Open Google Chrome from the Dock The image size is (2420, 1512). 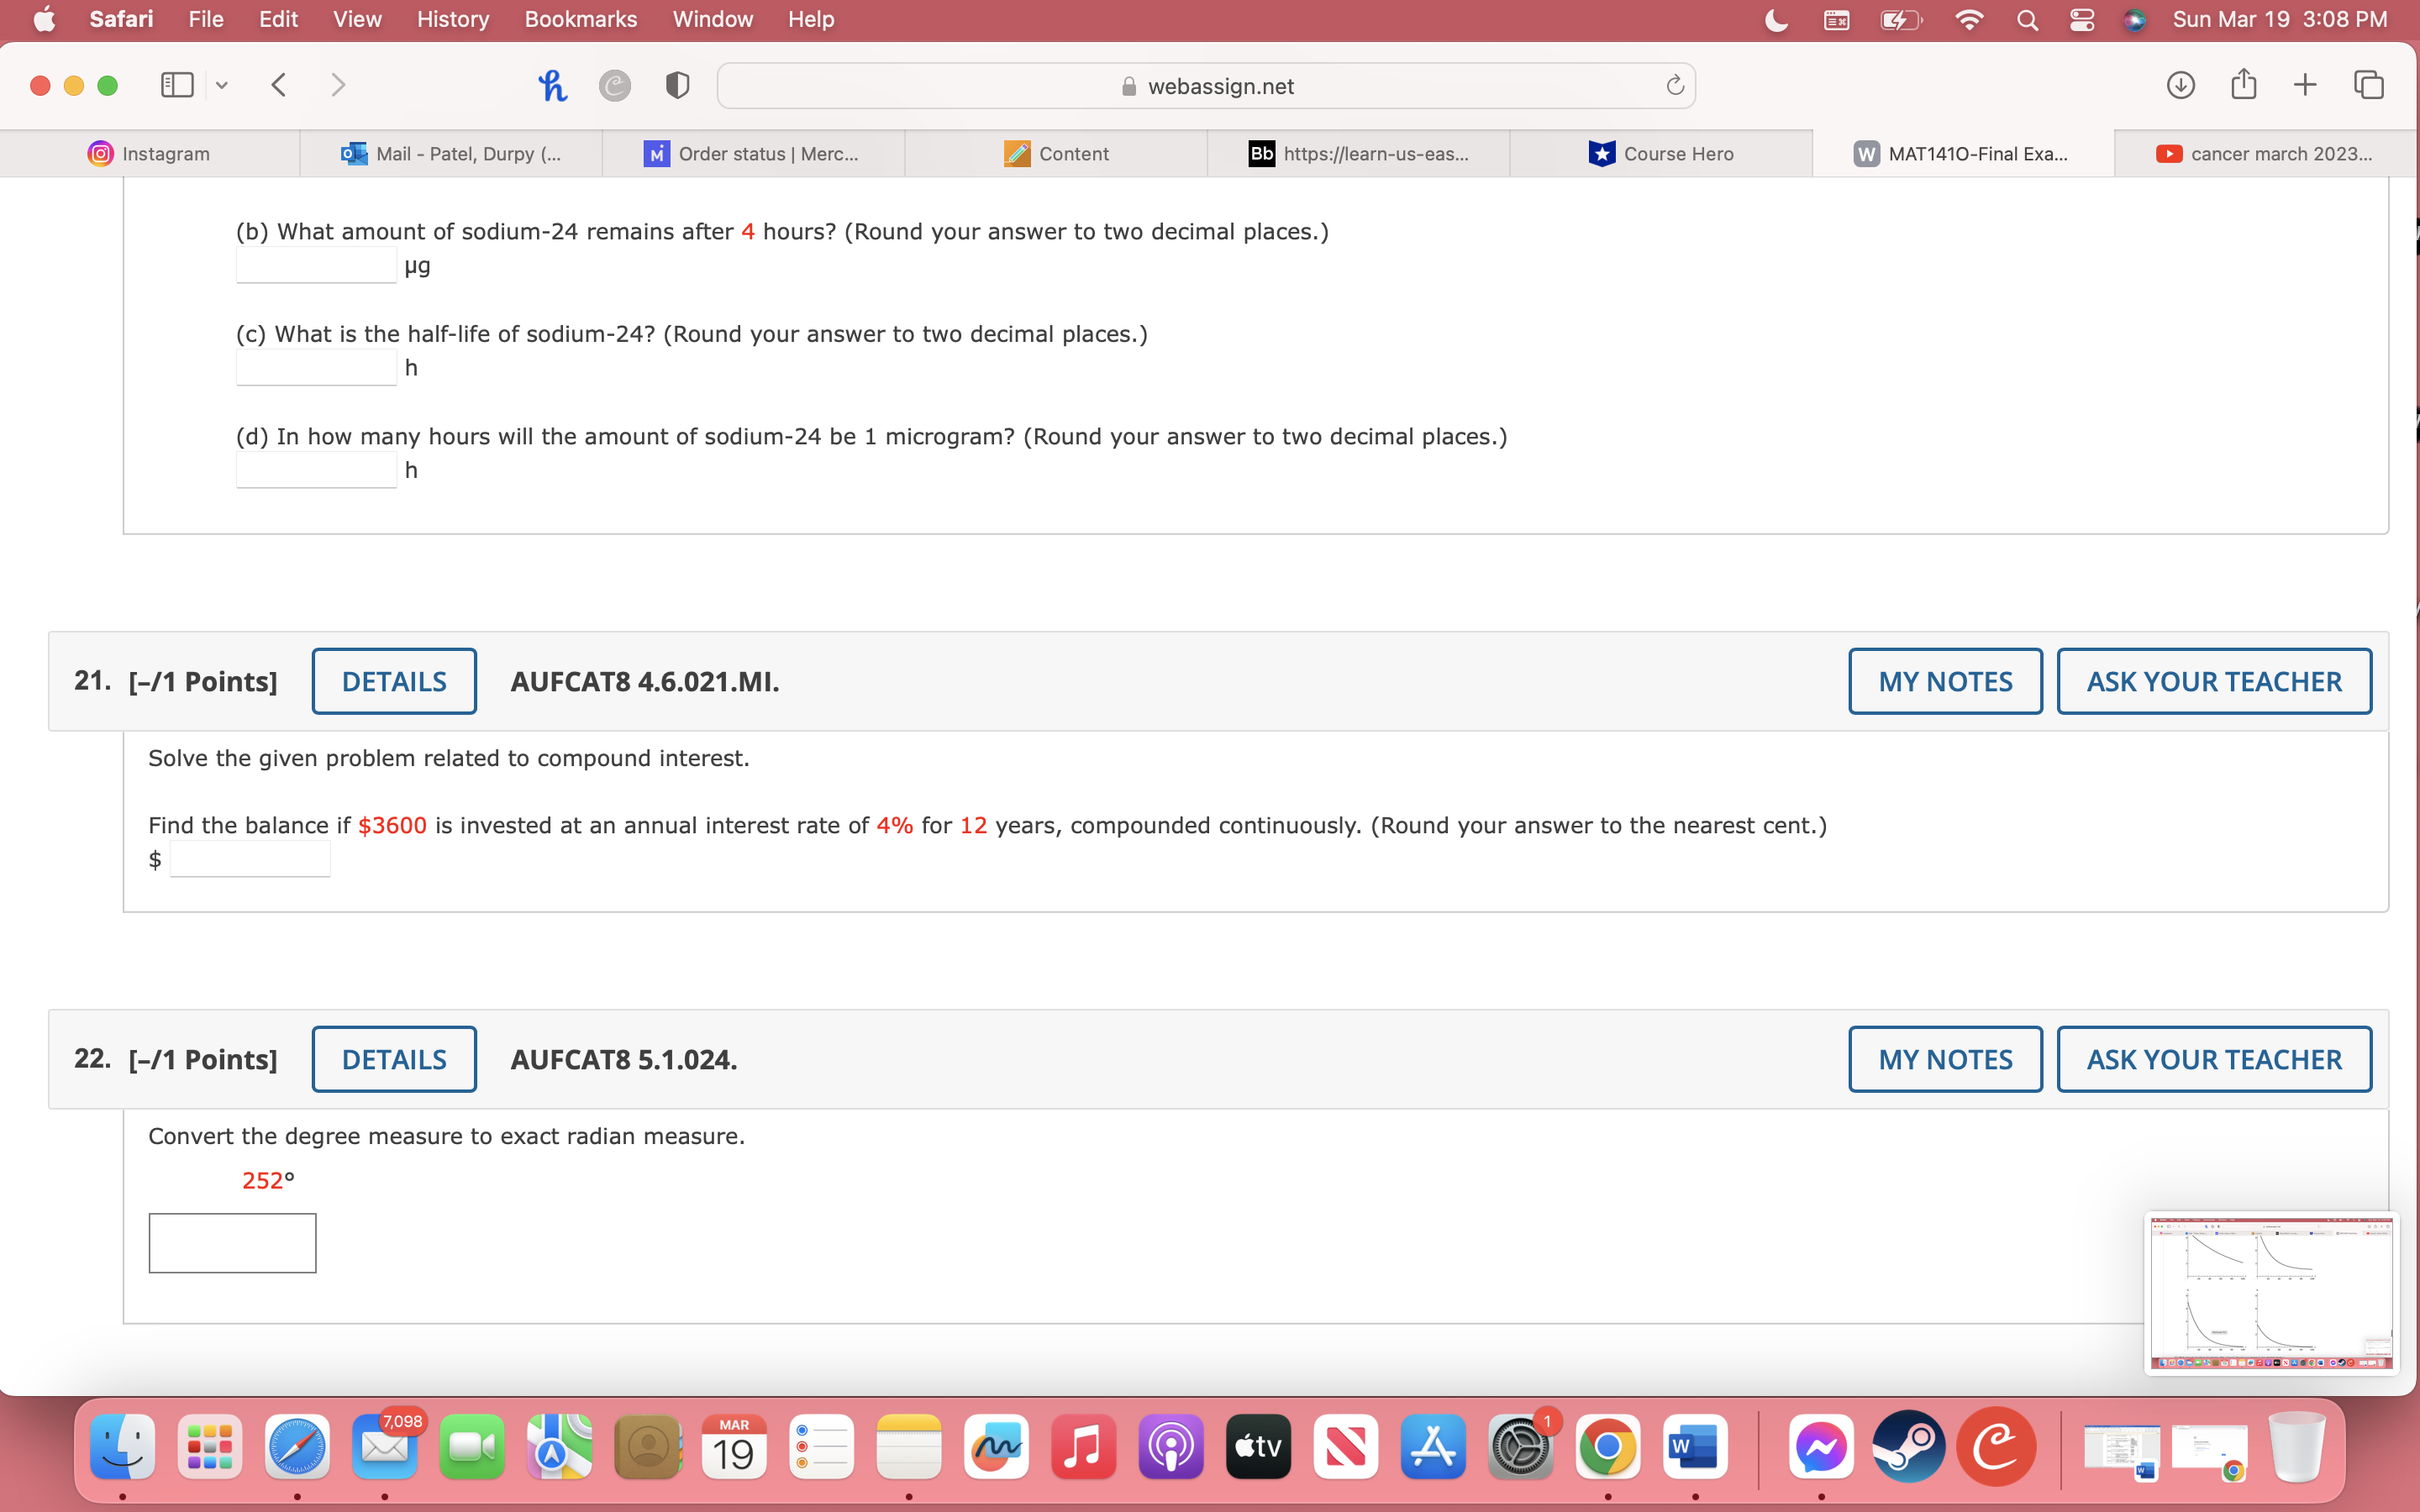1609,1447
